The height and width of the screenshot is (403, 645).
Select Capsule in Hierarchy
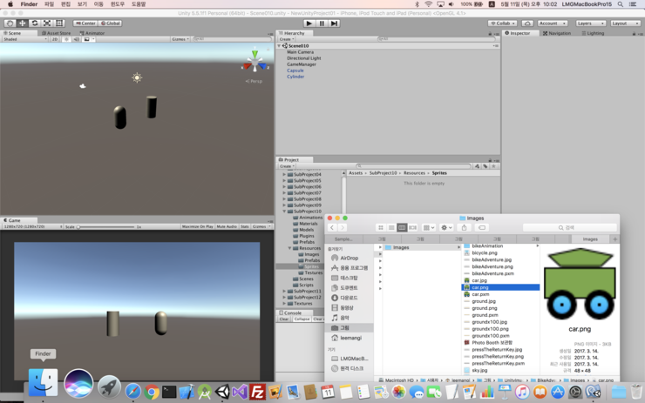click(x=295, y=71)
